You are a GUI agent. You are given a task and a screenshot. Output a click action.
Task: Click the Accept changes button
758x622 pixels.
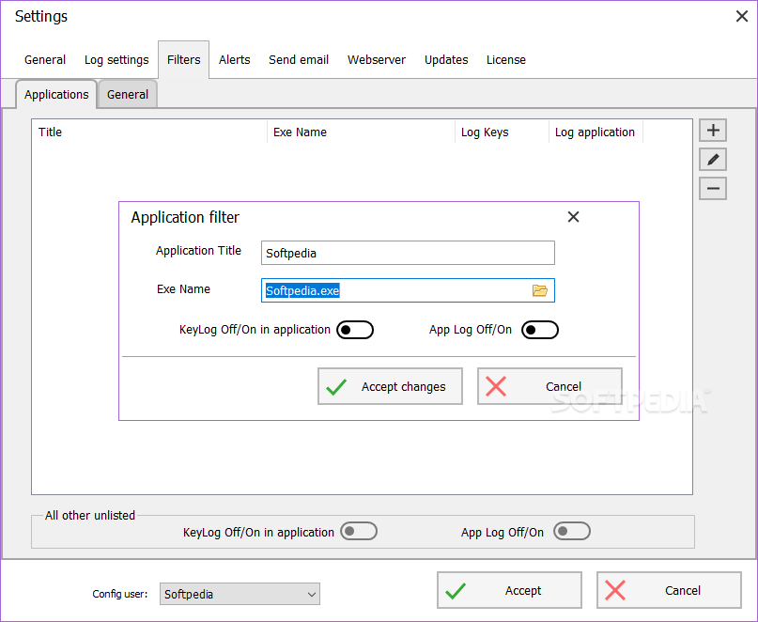point(390,386)
